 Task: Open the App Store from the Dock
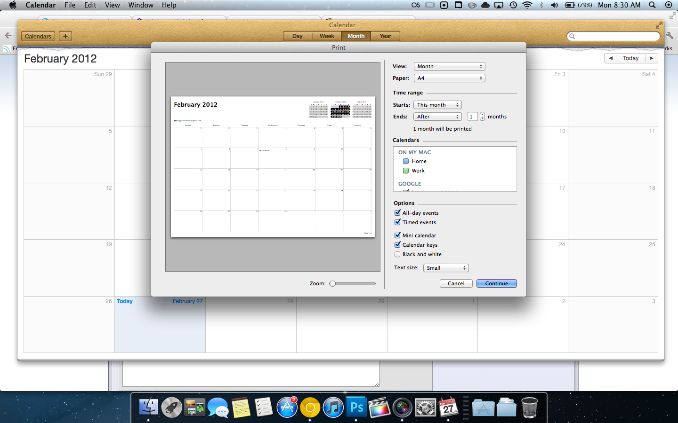point(287,407)
